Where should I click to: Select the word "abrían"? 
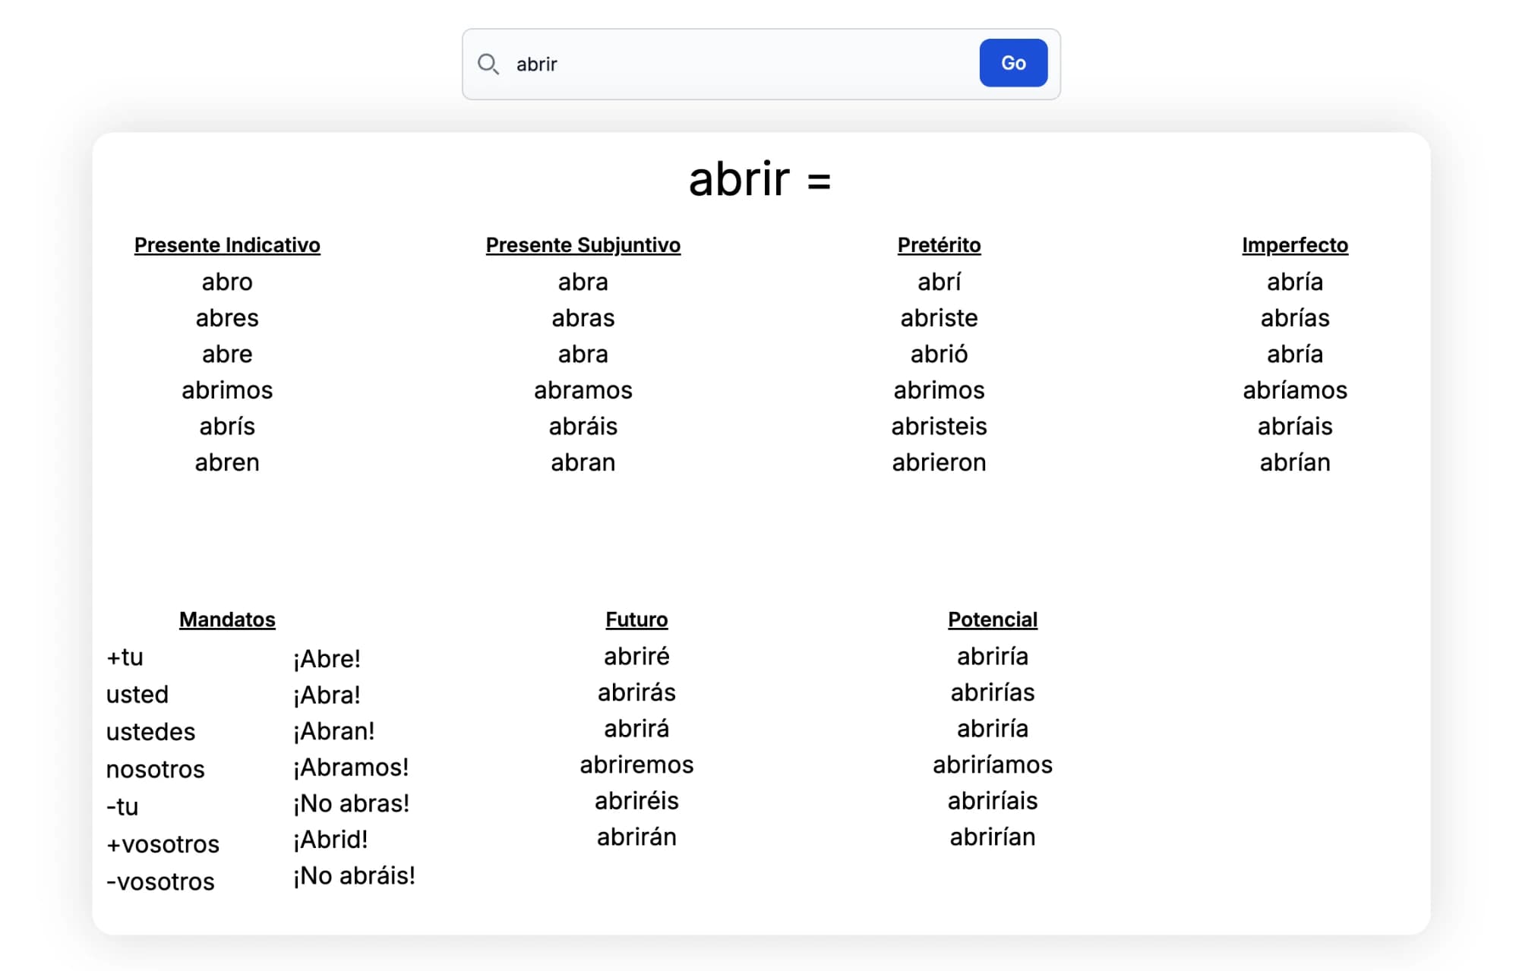click(1295, 462)
